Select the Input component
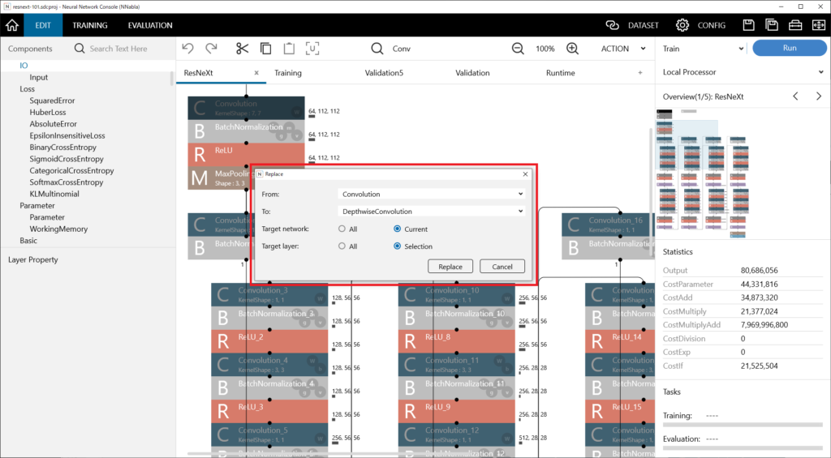 coord(39,77)
